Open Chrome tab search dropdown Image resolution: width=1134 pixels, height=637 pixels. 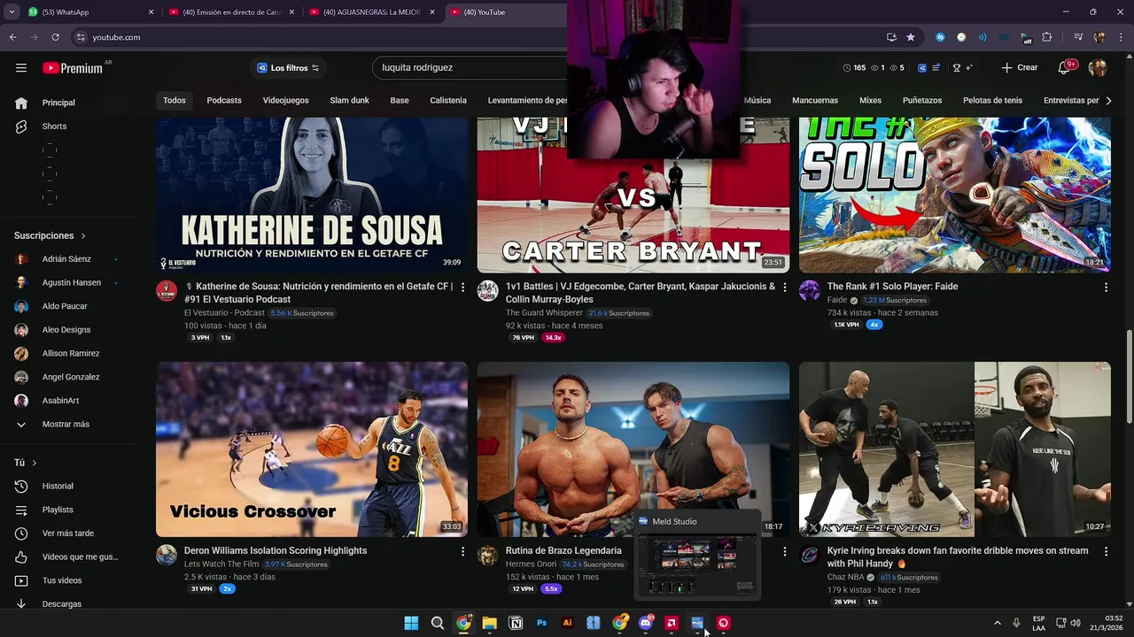(12, 12)
